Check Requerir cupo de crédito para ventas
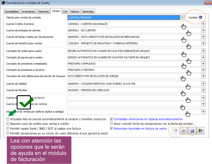The height and width of the screenshot is (164, 212). tap(8, 124)
